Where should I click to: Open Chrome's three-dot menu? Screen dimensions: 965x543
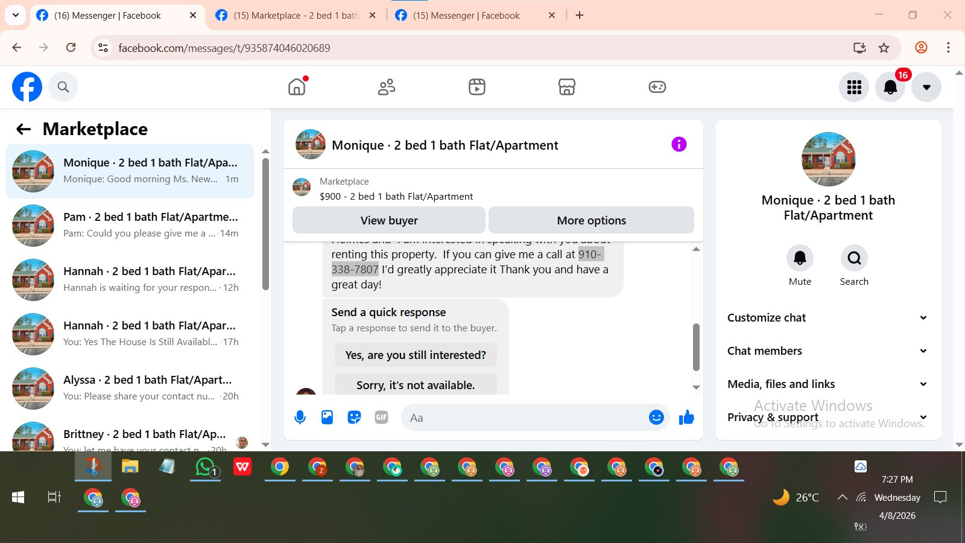pos(948,48)
